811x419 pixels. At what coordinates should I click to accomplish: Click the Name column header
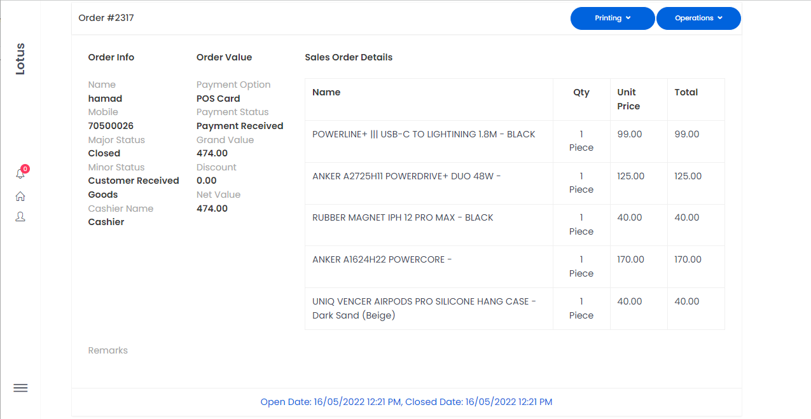(326, 92)
